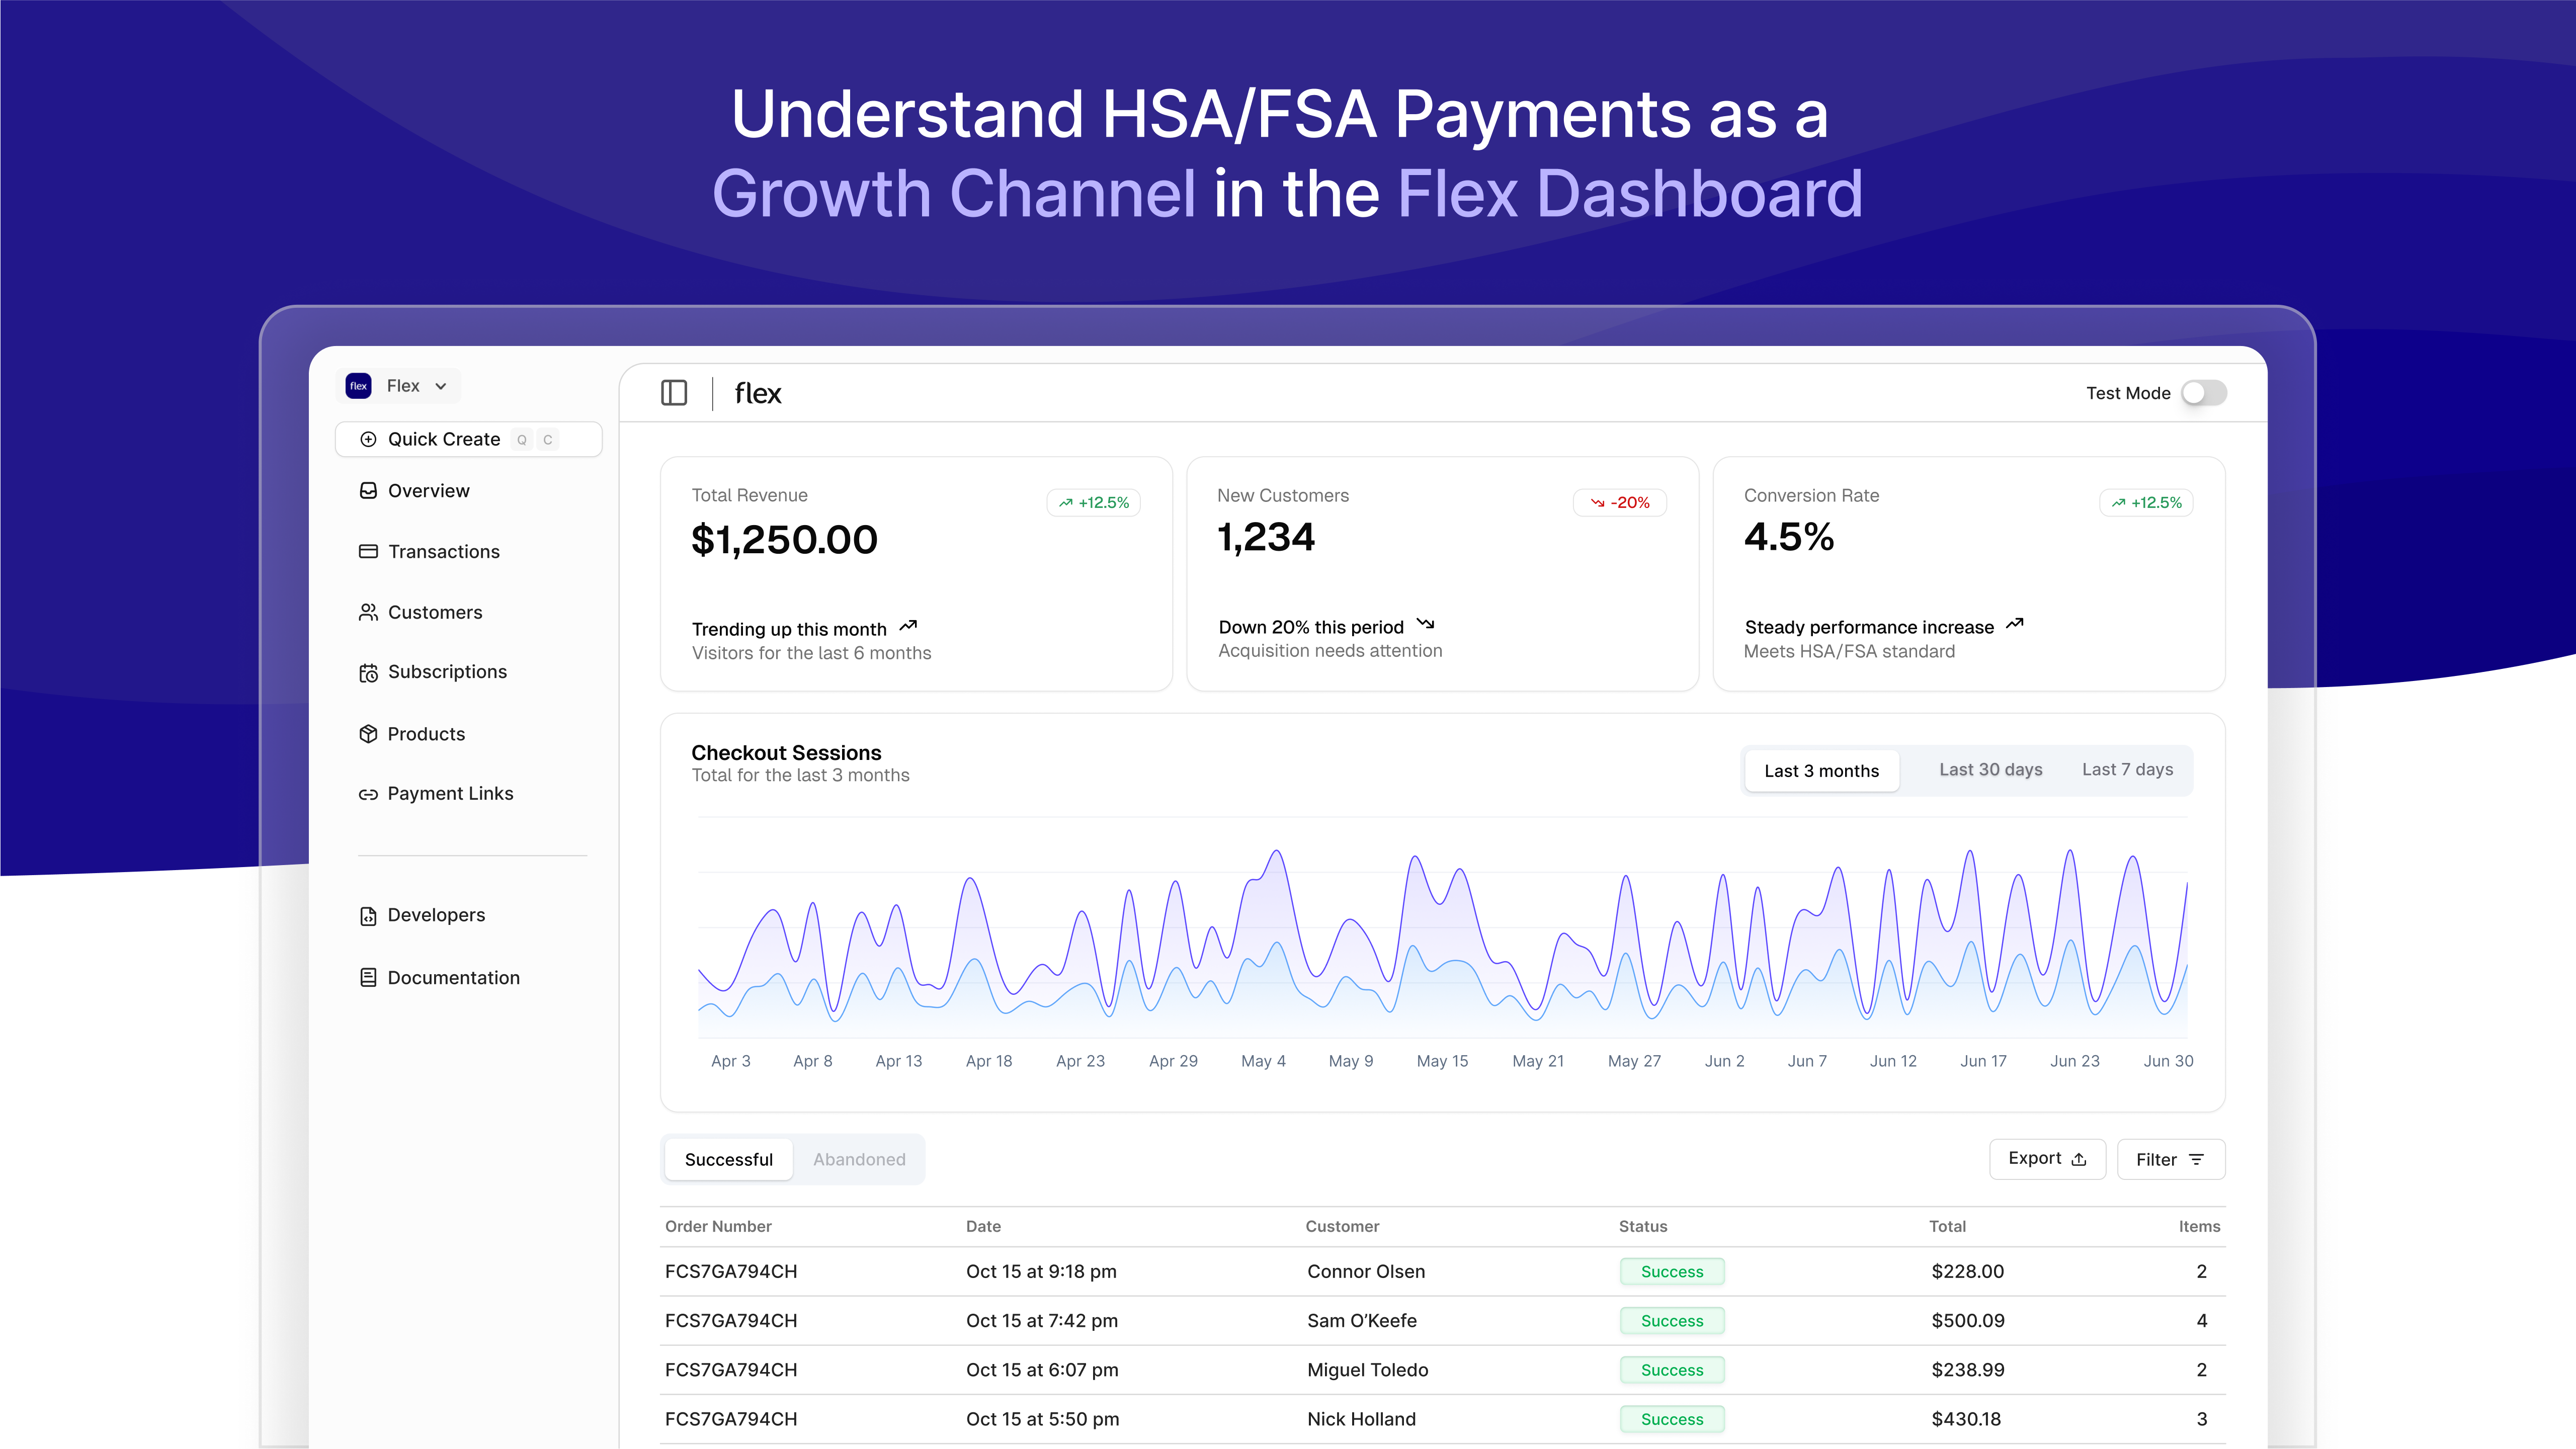Export the orders table
Viewport: 2576px width, 1449px height.
pos(2047,1159)
